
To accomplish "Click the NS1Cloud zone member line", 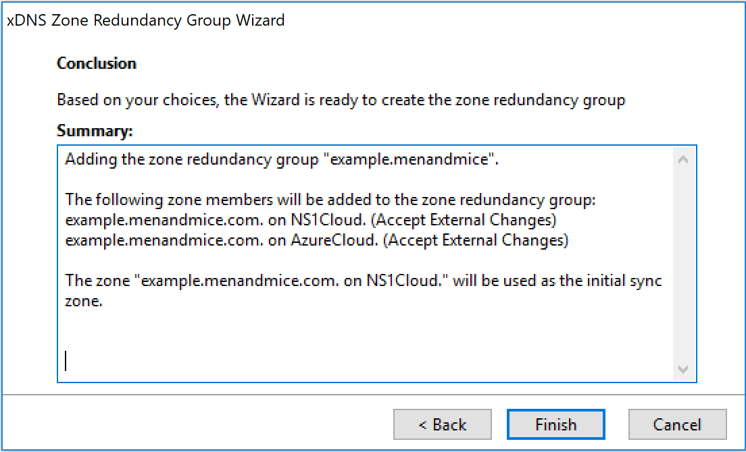I will coord(311,220).
